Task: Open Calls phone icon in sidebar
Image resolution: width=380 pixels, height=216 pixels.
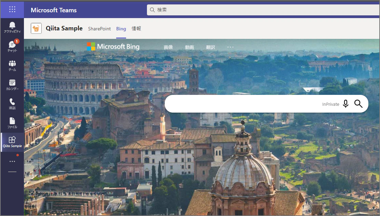Action: pos(12,104)
